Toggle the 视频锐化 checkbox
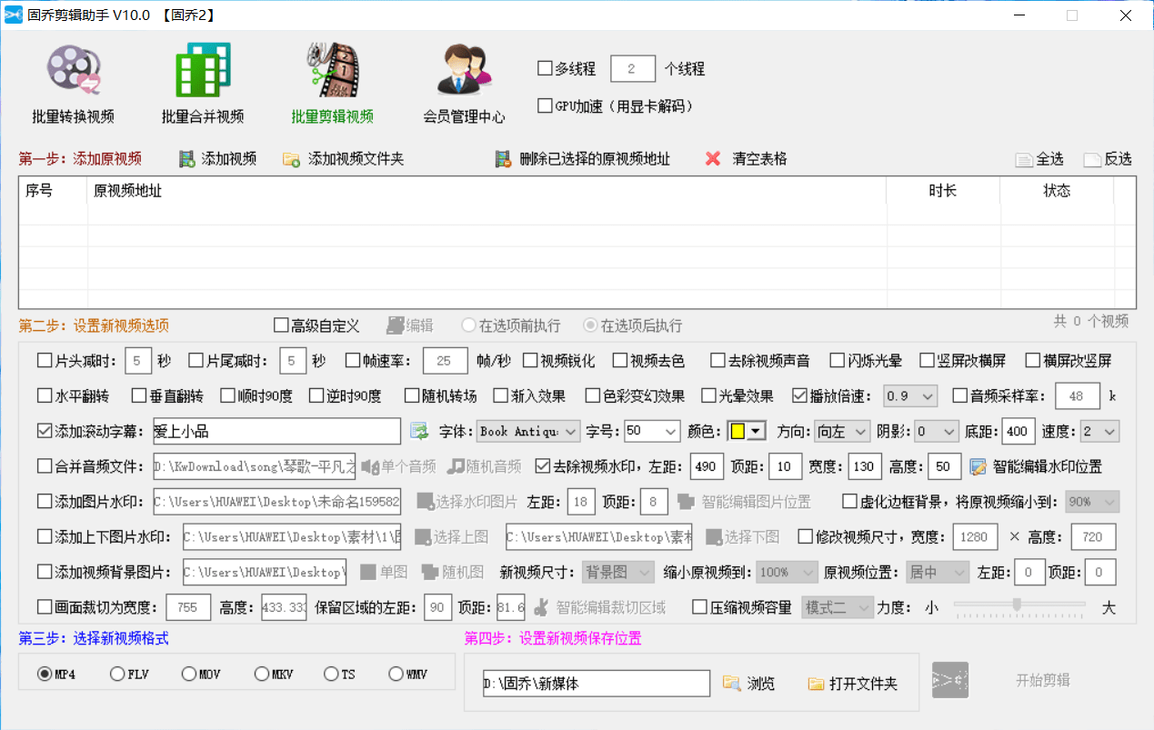Screen dimensions: 1154x730 530,361
